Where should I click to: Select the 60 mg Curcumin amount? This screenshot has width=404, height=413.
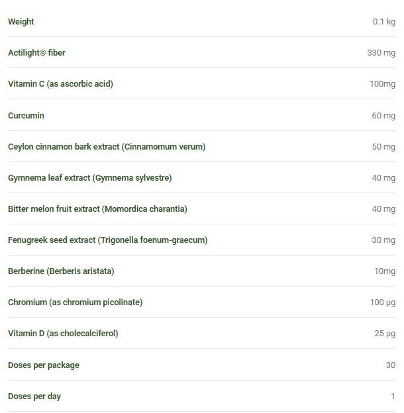383,116
